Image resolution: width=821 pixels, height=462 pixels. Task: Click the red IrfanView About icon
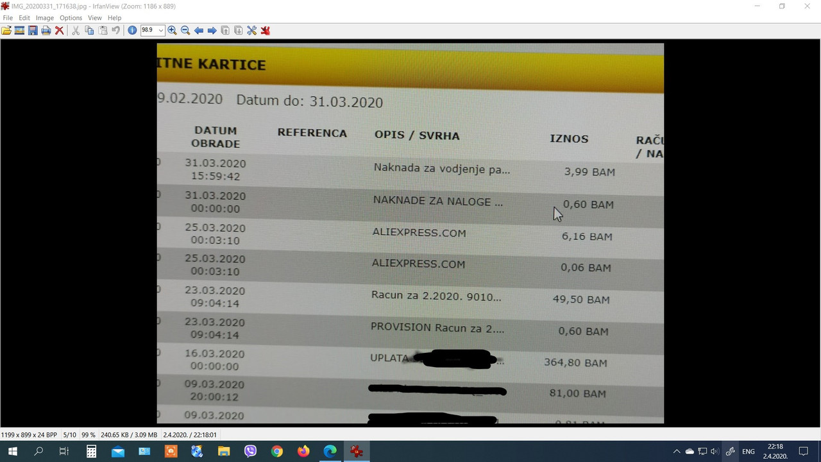(x=265, y=30)
